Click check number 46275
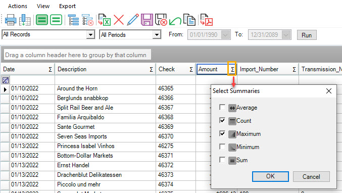The height and width of the screenshot is (193, 342). pos(166,146)
